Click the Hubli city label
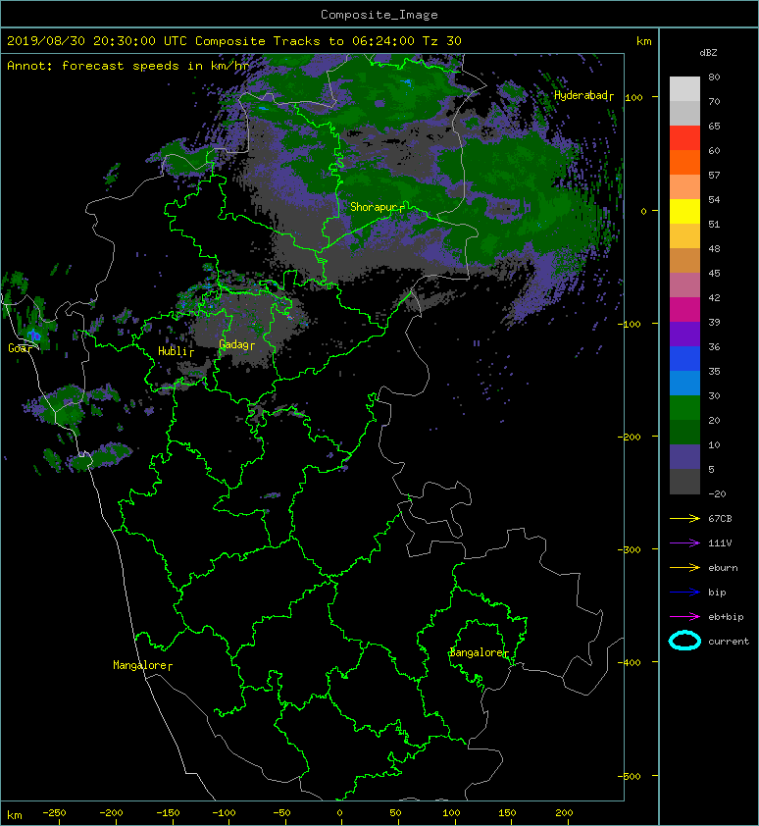 (176, 351)
